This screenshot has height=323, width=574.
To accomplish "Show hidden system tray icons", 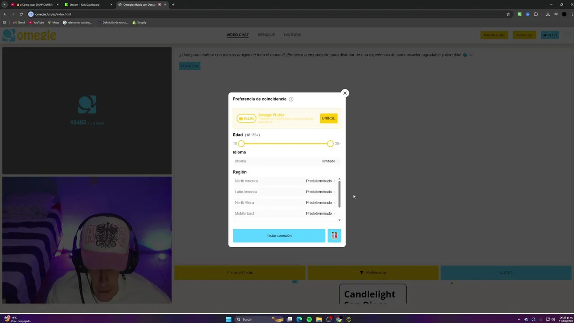I will click(519, 319).
